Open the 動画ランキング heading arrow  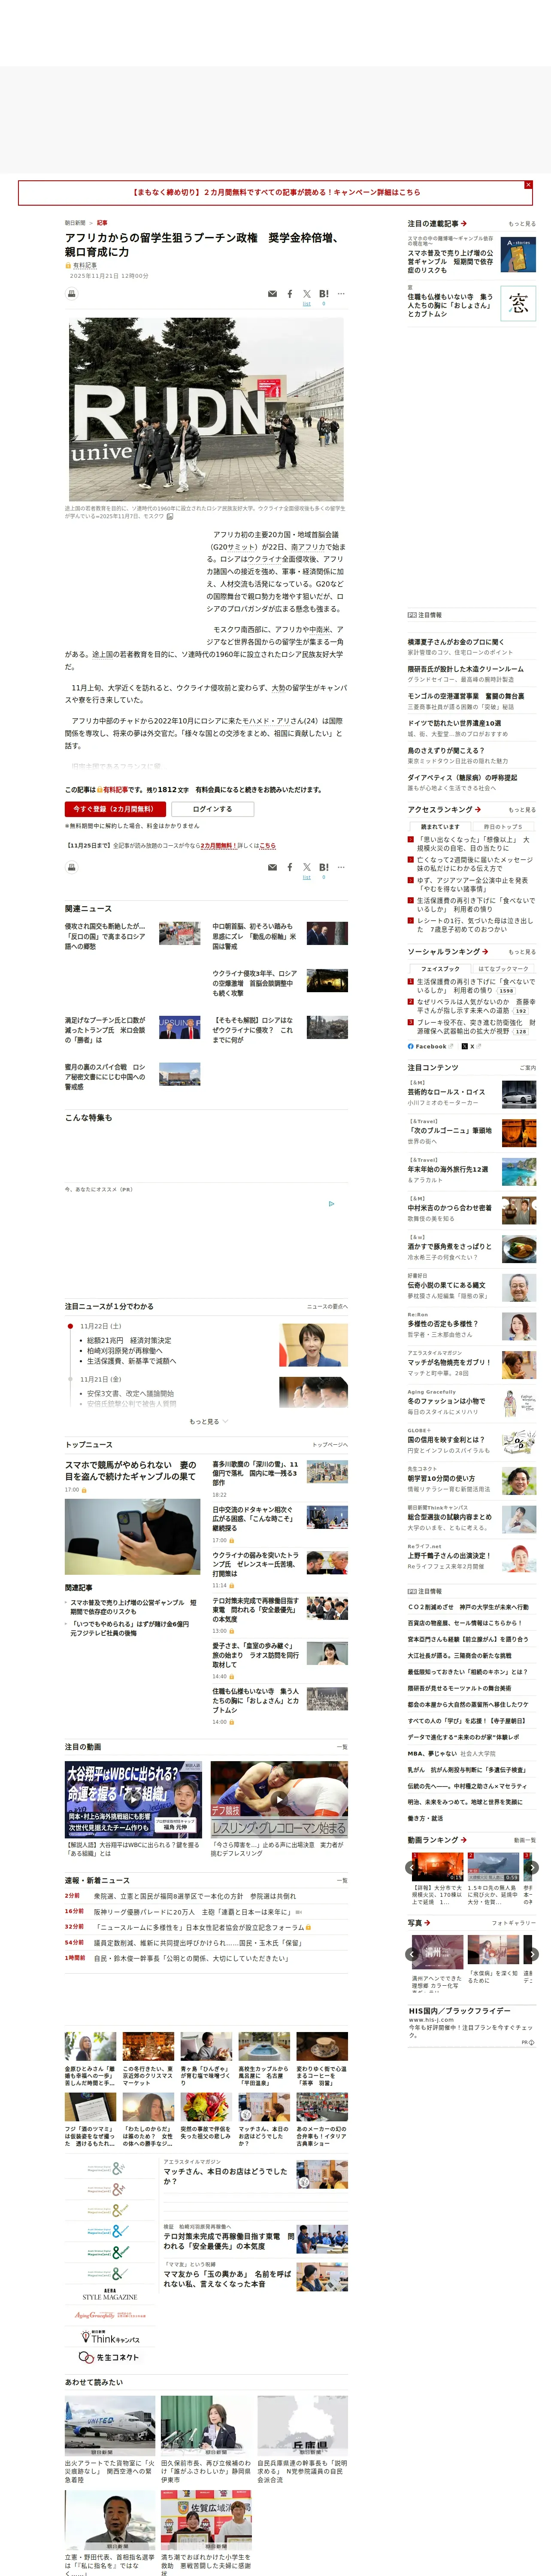pos(463,1840)
